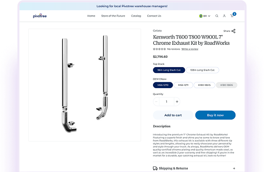Screen dimensions: 264x172
Task: Open the BR country selector dropdown
Action: click(x=205, y=16)
